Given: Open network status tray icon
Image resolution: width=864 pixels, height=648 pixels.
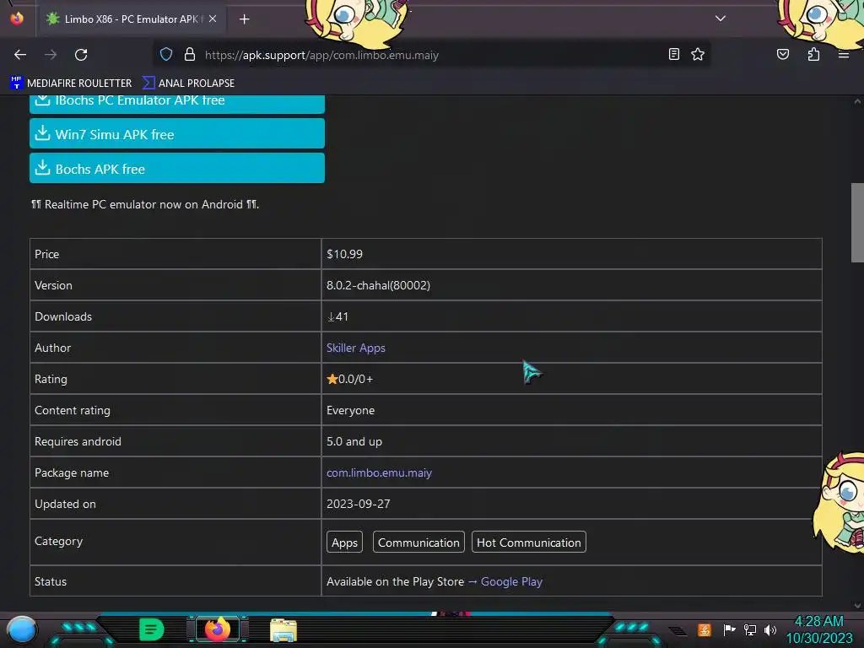Looking at the screenshot, I should coord(749,629).
